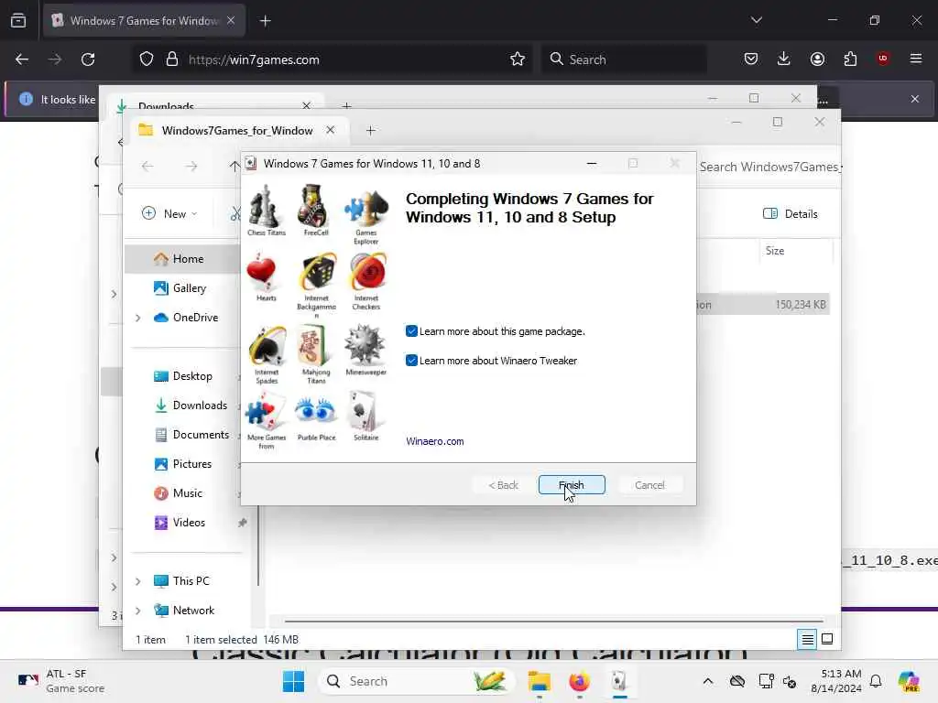Click the Hearts game icon
The height and width of the screenshot is (703, 938).
[x=261, y=272]
